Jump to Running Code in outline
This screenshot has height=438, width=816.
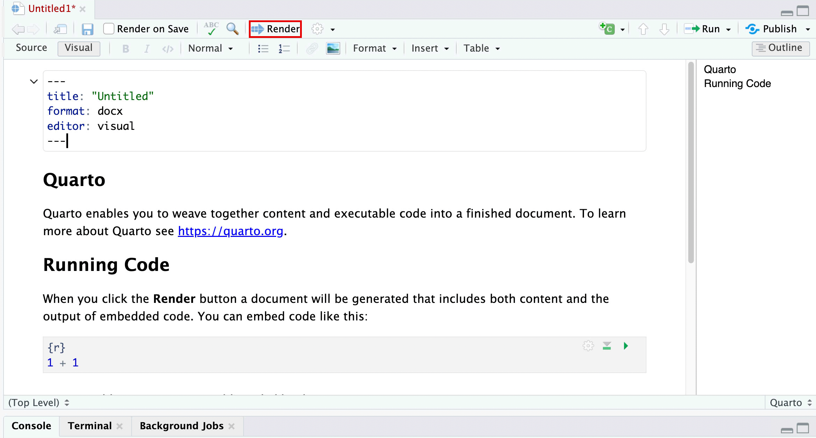737,84
